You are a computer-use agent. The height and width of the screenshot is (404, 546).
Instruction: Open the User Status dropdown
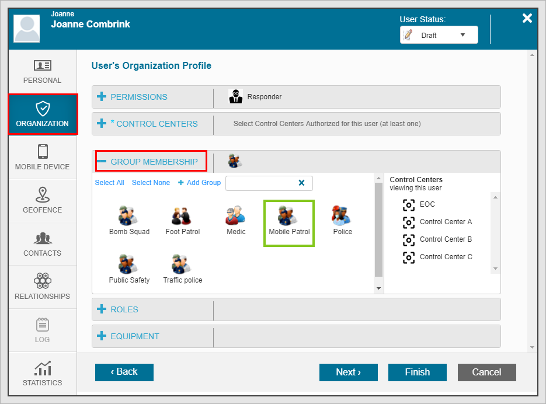[x=439, y=35]
